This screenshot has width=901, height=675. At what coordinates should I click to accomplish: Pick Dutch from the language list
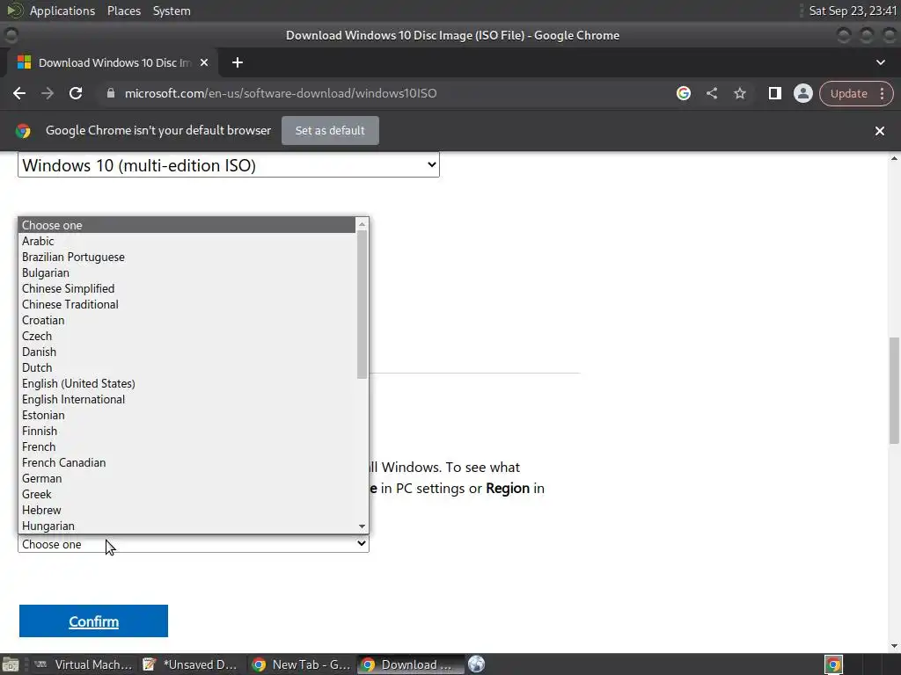click(187, 367)
